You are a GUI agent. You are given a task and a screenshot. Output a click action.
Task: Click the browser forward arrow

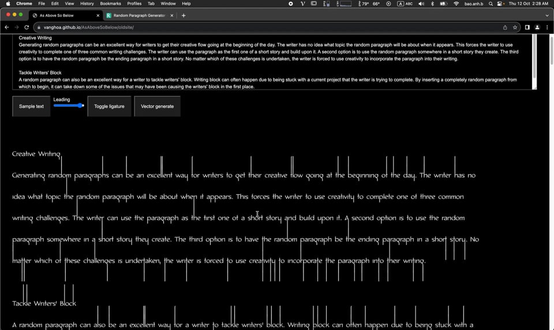pyautogui.click(x=16, y=27)
